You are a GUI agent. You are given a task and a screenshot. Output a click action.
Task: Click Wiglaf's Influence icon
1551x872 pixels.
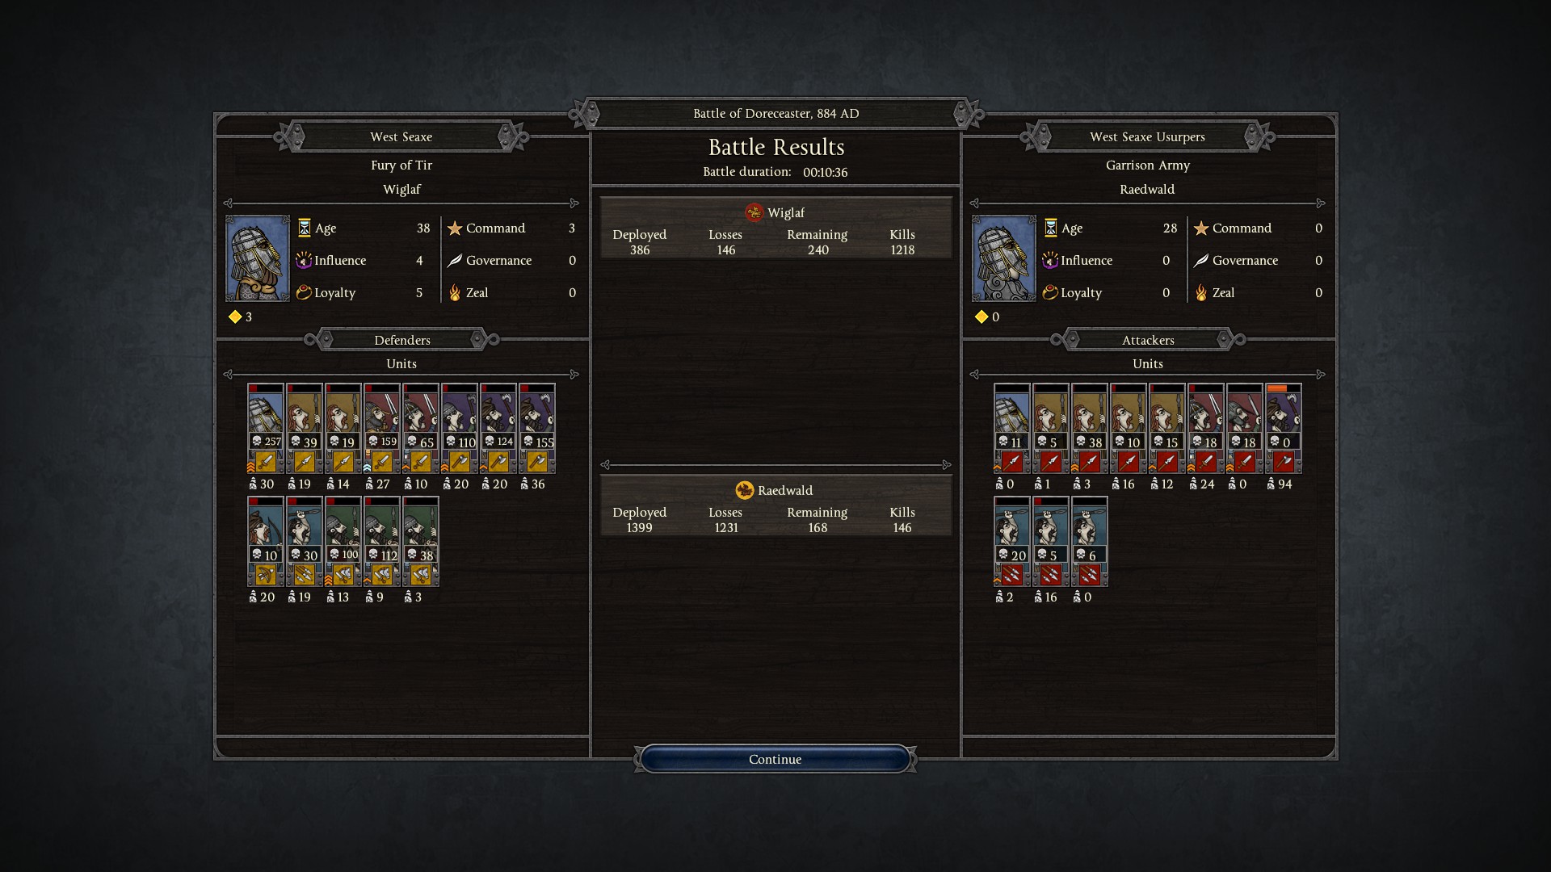pyautogui.click(x=304, y=260)
